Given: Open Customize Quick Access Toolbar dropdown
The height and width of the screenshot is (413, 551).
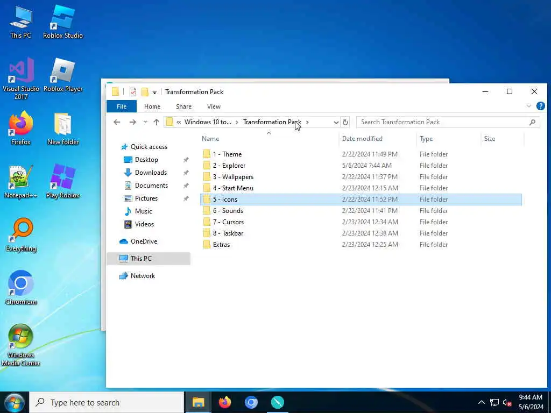Looking at the screenshot, I should coord(154,92).
